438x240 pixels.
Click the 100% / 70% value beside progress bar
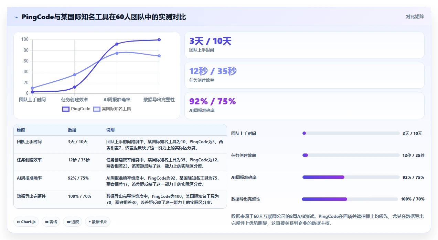click(413, 199)
